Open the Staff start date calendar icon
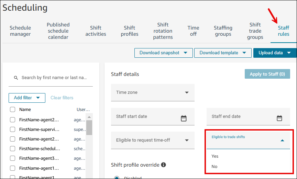This screenshot has width=297, height=179. pyautogui.click(x=184, y=118)
